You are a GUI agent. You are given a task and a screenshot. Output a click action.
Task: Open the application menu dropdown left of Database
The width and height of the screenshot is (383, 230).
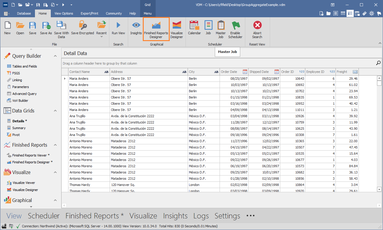pyautogui.click(x=7, y=13)
